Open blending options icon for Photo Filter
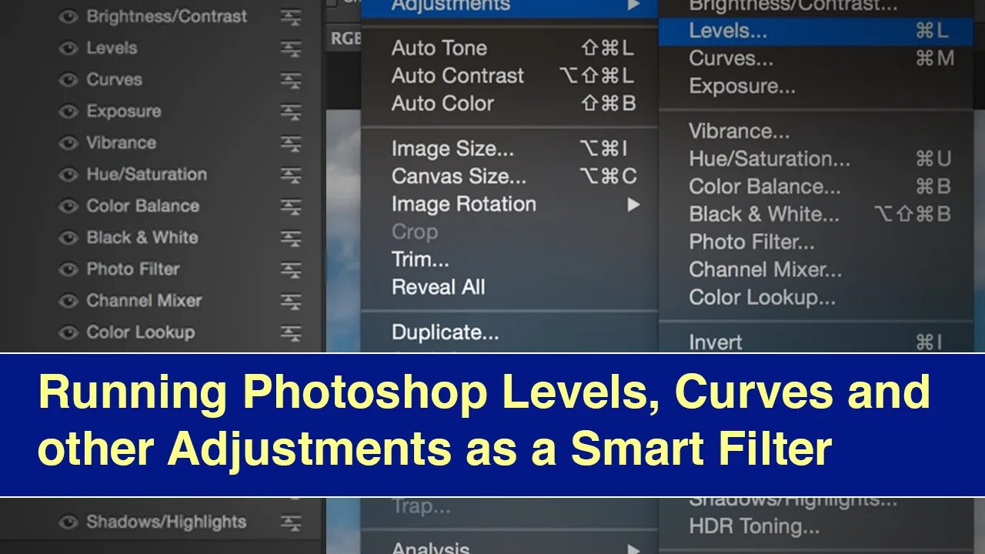Screen dimensions: 985x554 (x=291, y=269)
